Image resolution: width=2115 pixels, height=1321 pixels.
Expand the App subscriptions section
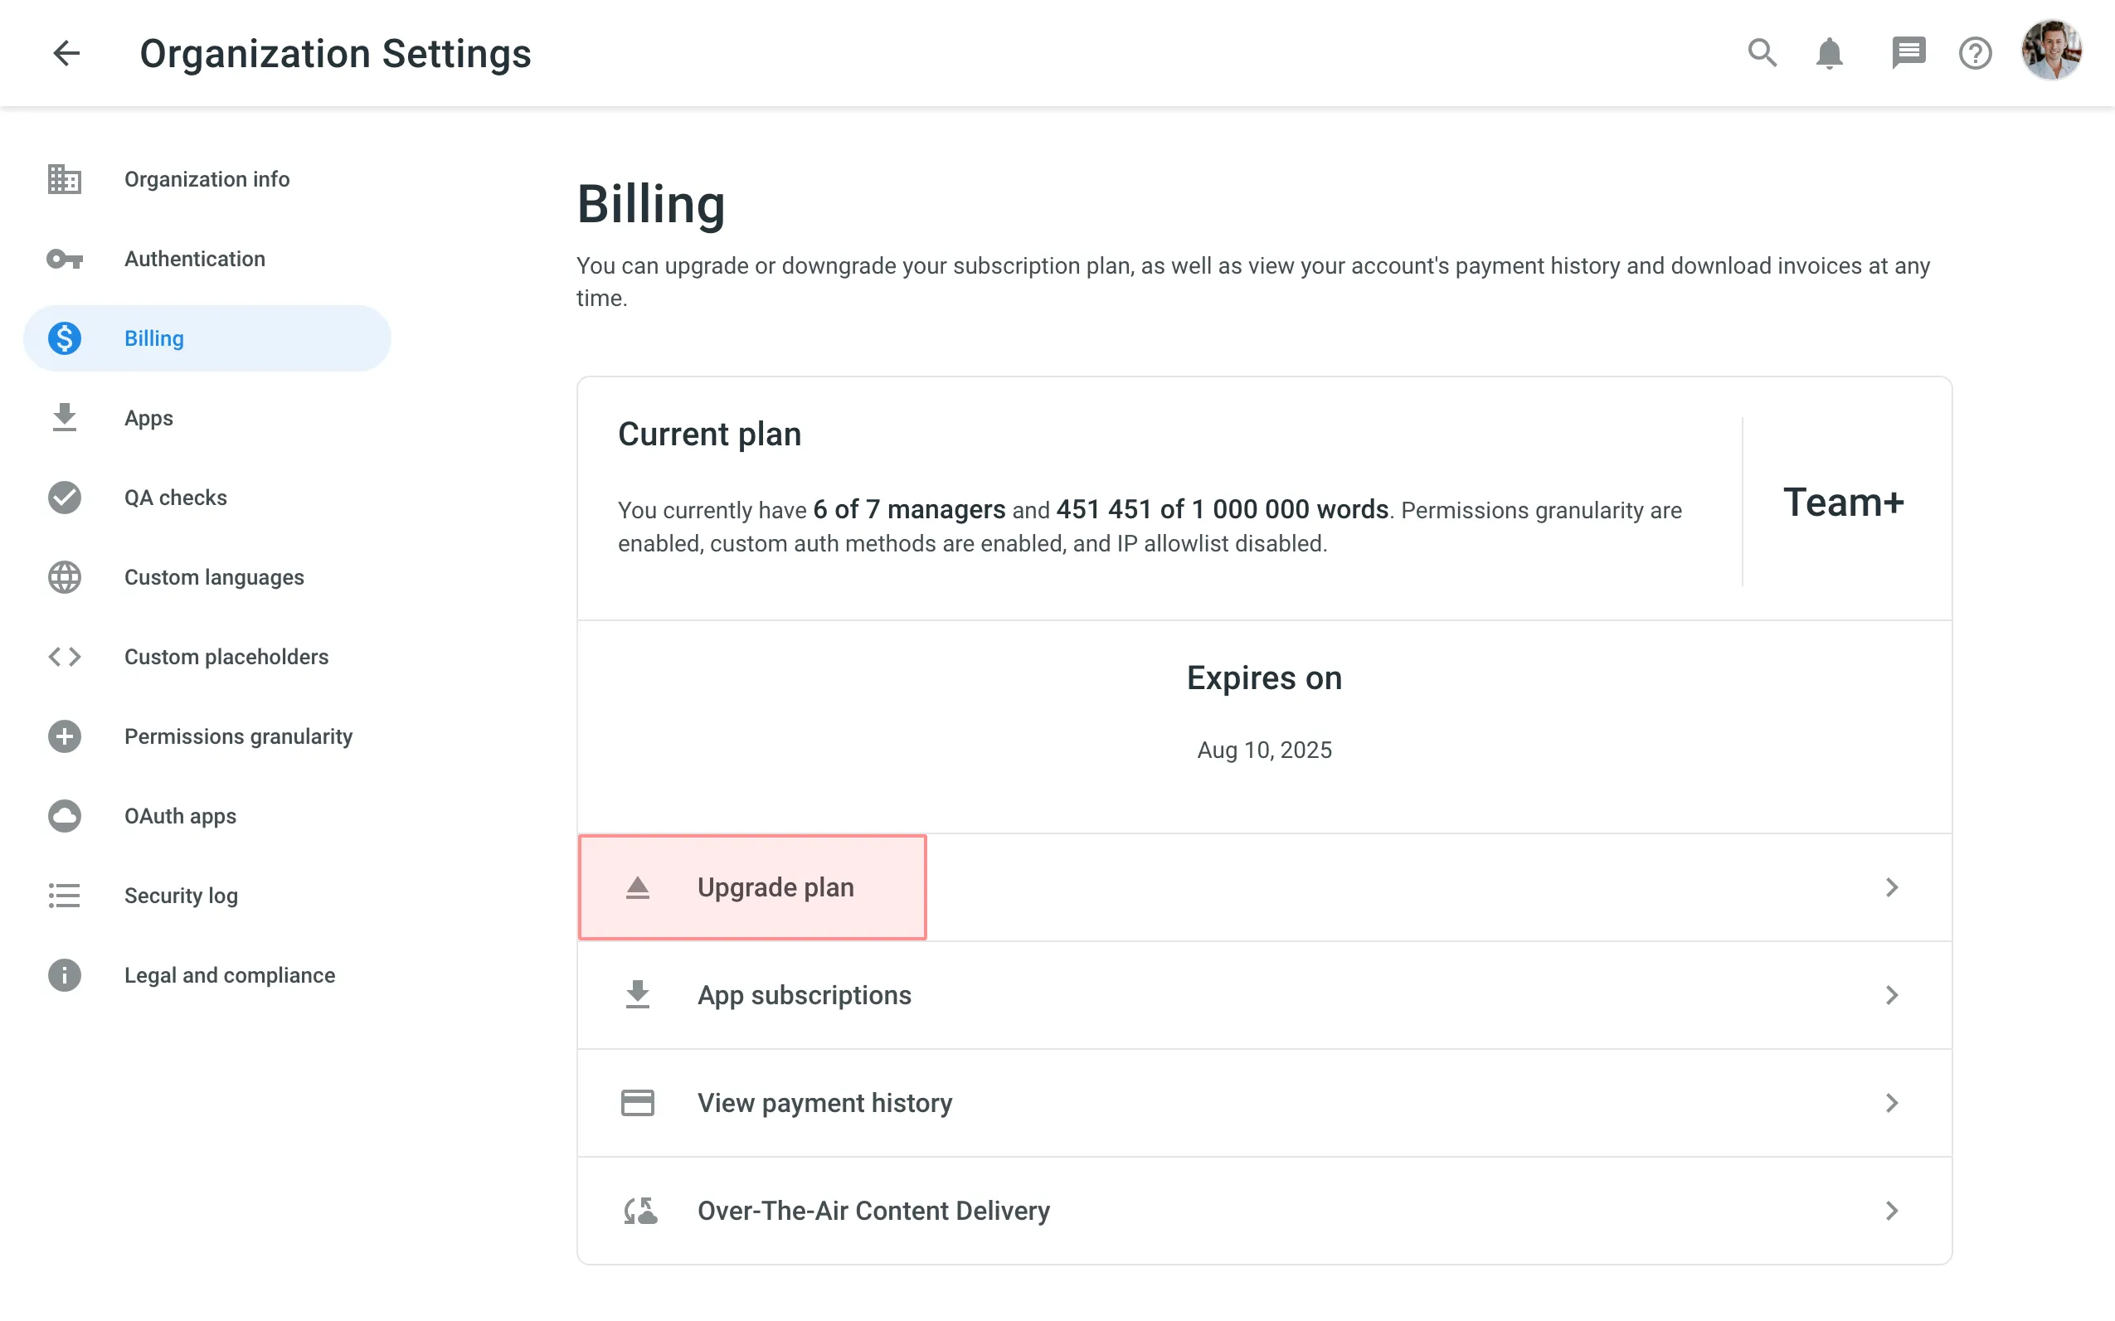1264,995
